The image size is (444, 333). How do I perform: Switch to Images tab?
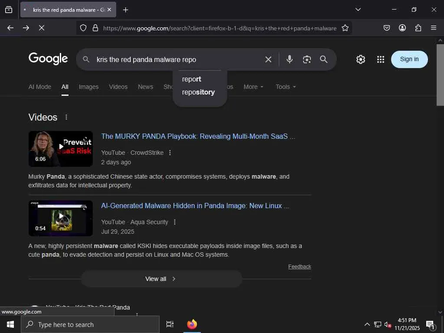point(88,87)
